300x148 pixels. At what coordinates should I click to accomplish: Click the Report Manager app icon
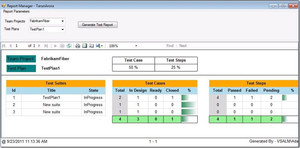(x=4, y=6)
